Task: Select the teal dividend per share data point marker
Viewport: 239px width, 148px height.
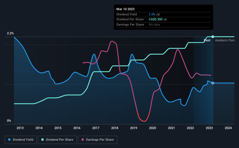Action: [x=213, y=37]
